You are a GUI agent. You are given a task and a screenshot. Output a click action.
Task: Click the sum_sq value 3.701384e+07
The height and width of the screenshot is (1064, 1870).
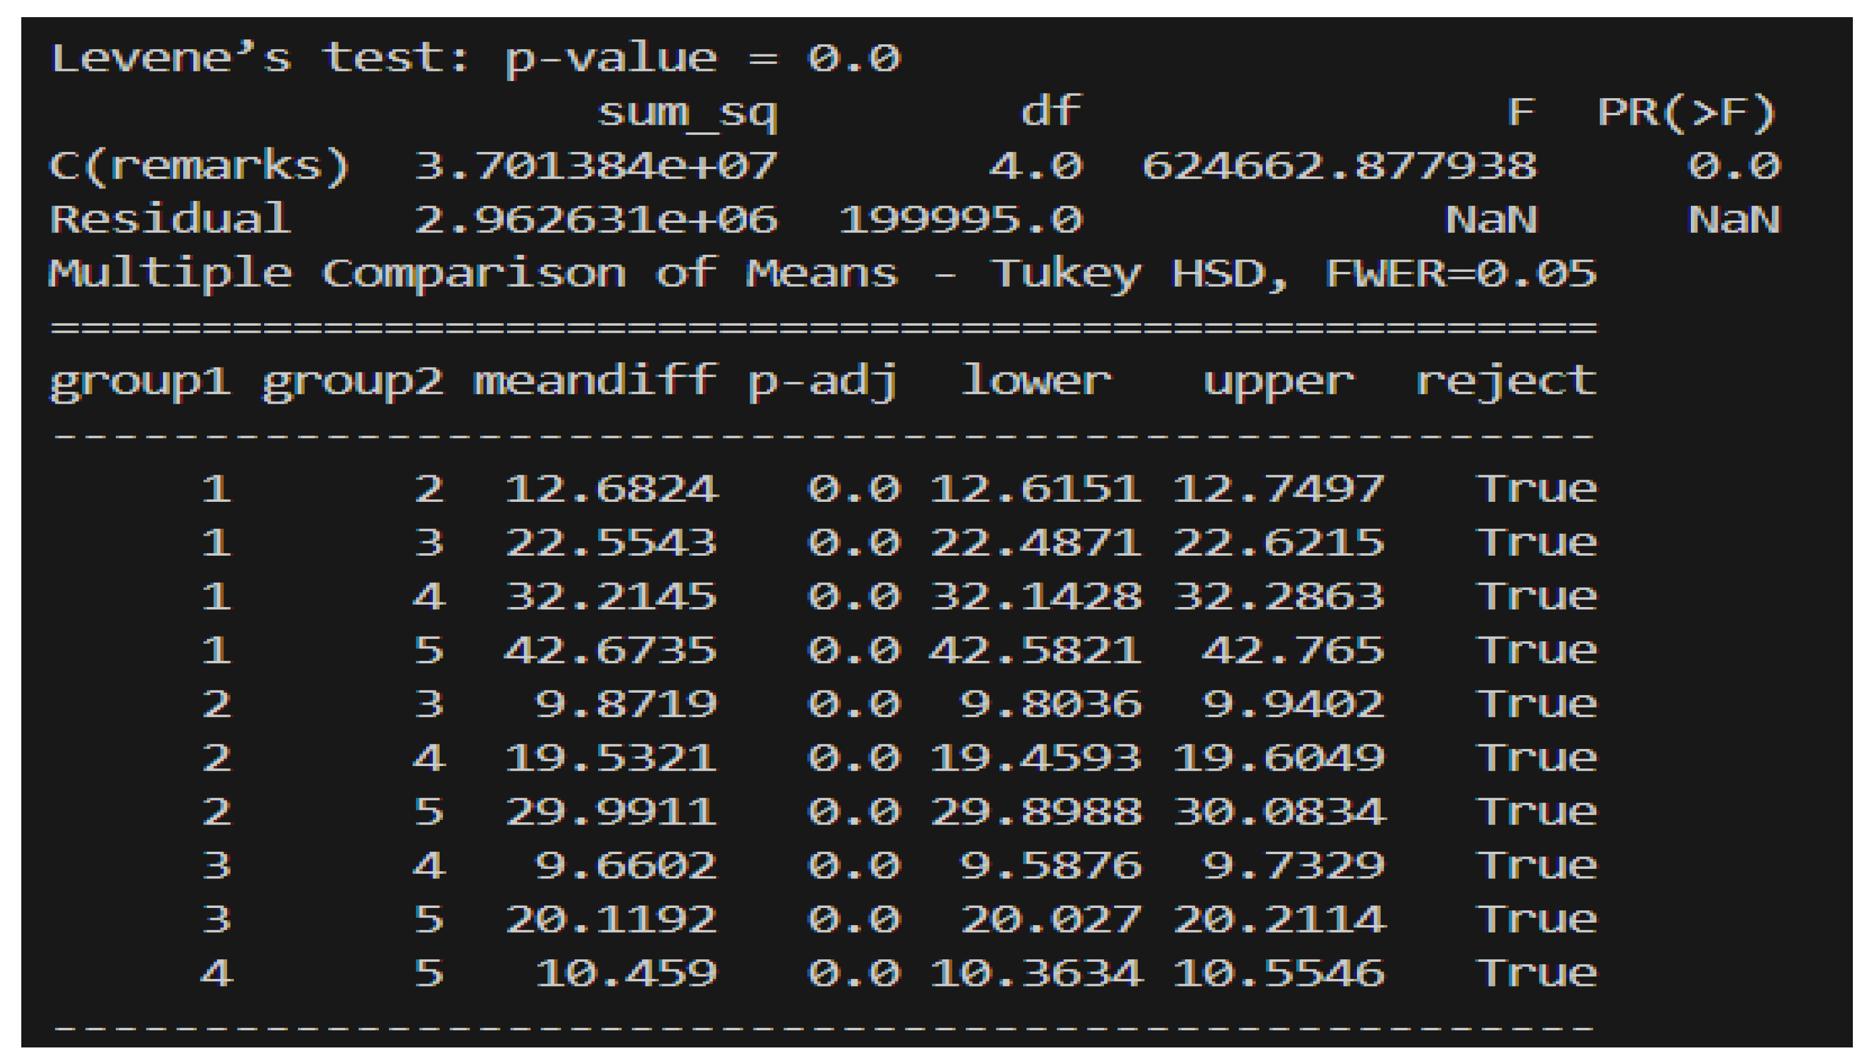595,166
